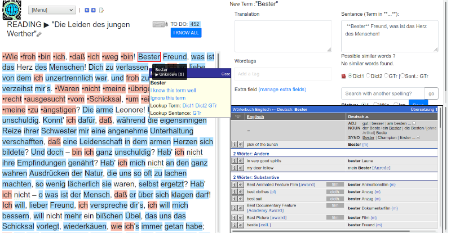Image resolution: width=451 pixels, height=233 pixels.
Task: Click the TO DO count 452
Action: 195,24
